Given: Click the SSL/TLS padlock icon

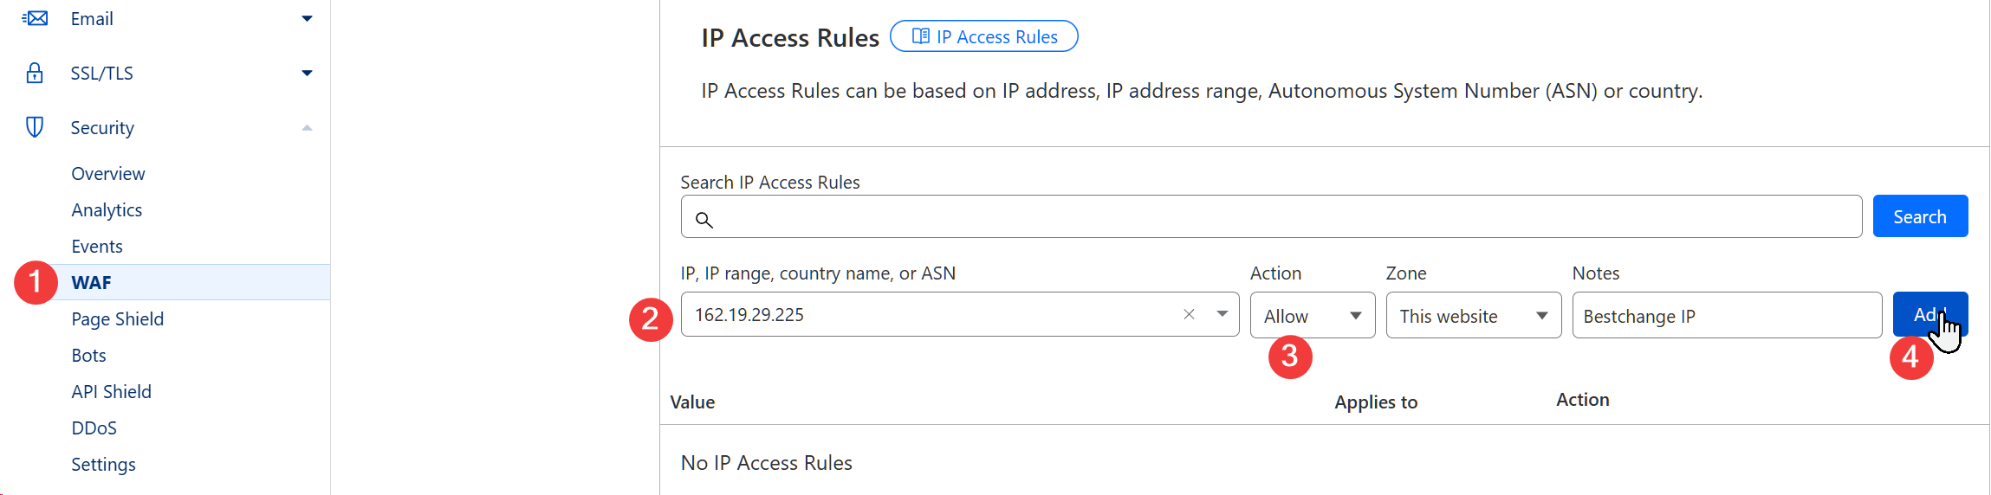Looking at the screenshot, I should point(35,73).
